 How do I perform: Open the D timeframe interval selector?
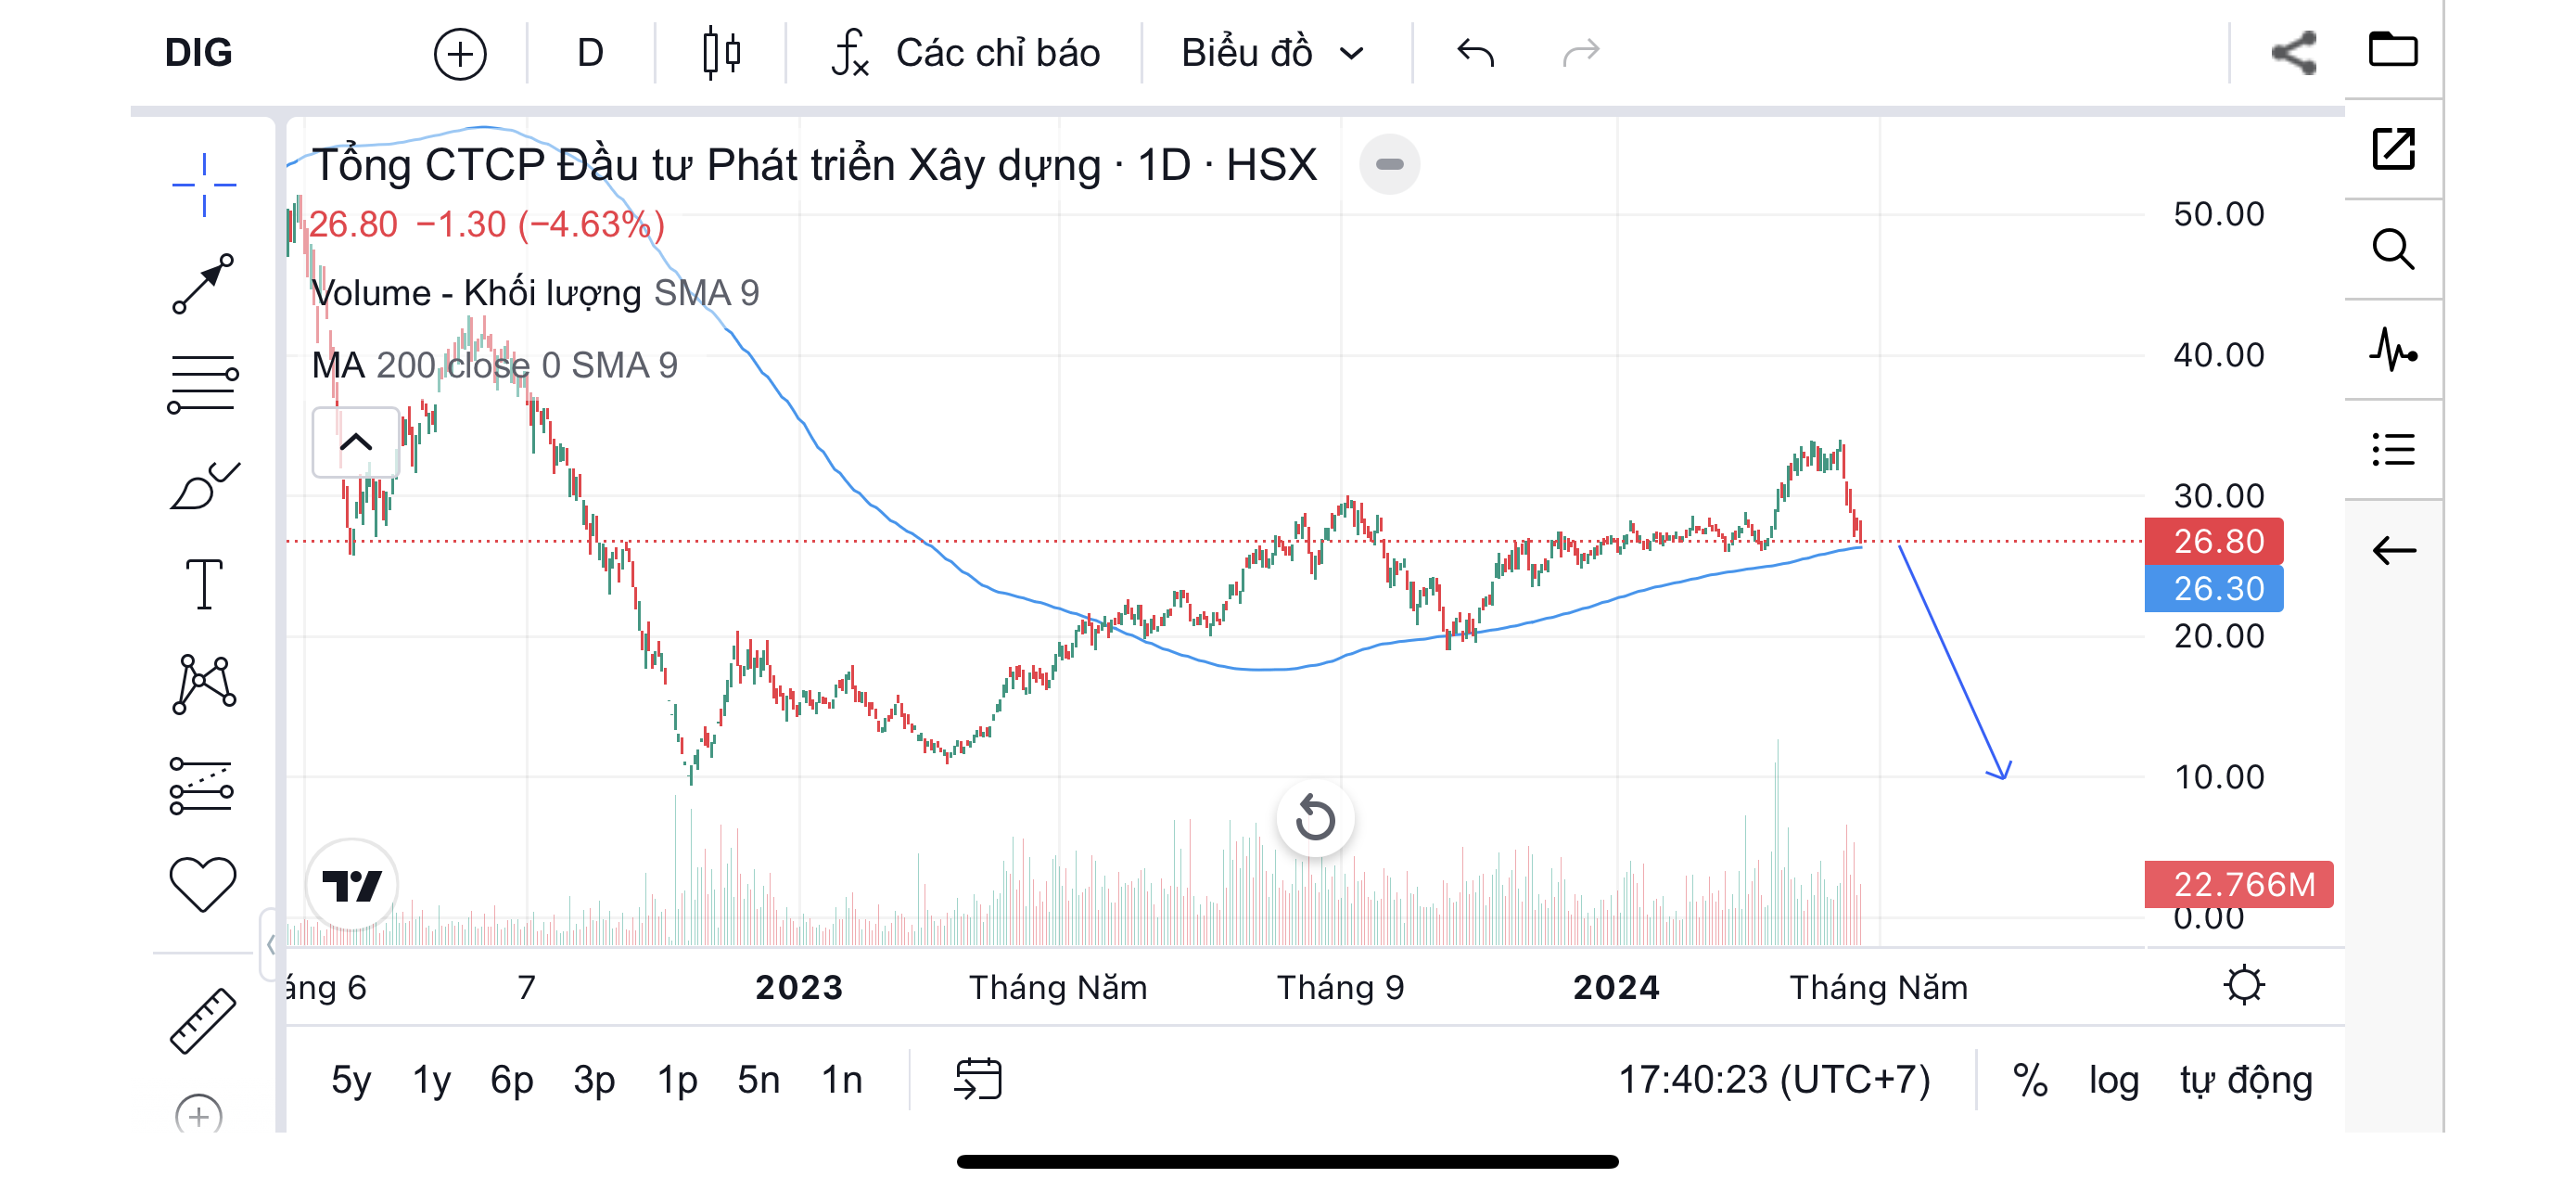click(590, 53)
